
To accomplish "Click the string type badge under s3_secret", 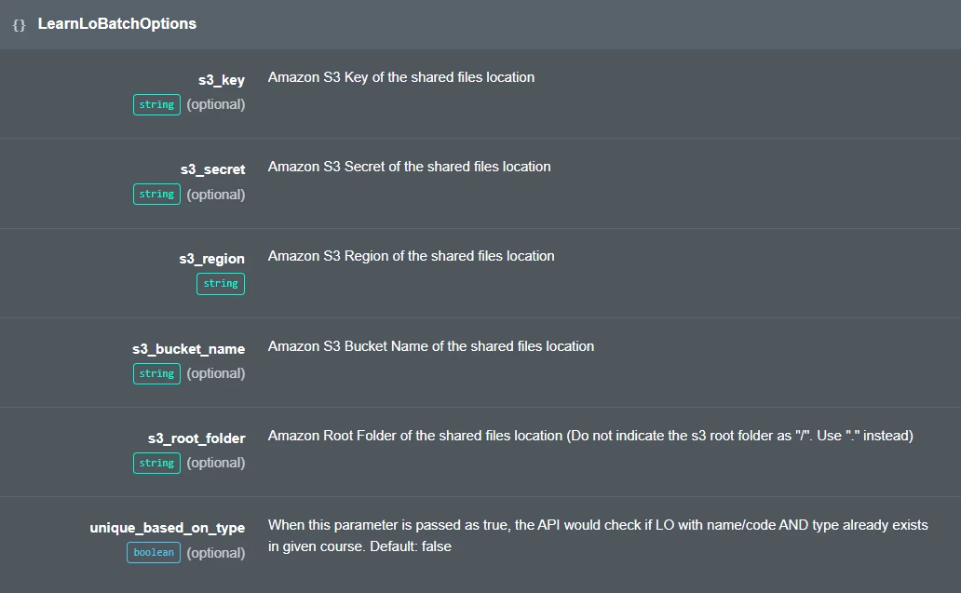I will pos(156,194).
